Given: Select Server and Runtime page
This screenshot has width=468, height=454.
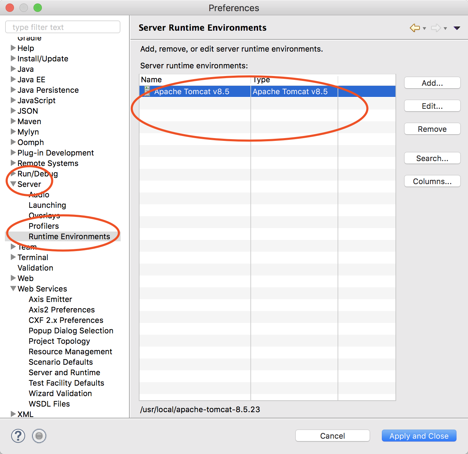Looking at the screenshot, I should 65,372.
